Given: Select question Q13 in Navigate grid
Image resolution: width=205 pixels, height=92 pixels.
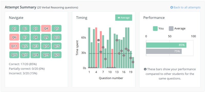Looking at the screenshot, I should click(35, 46).
